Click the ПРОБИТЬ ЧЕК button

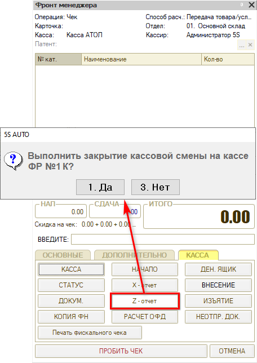[x=121, y=351]
